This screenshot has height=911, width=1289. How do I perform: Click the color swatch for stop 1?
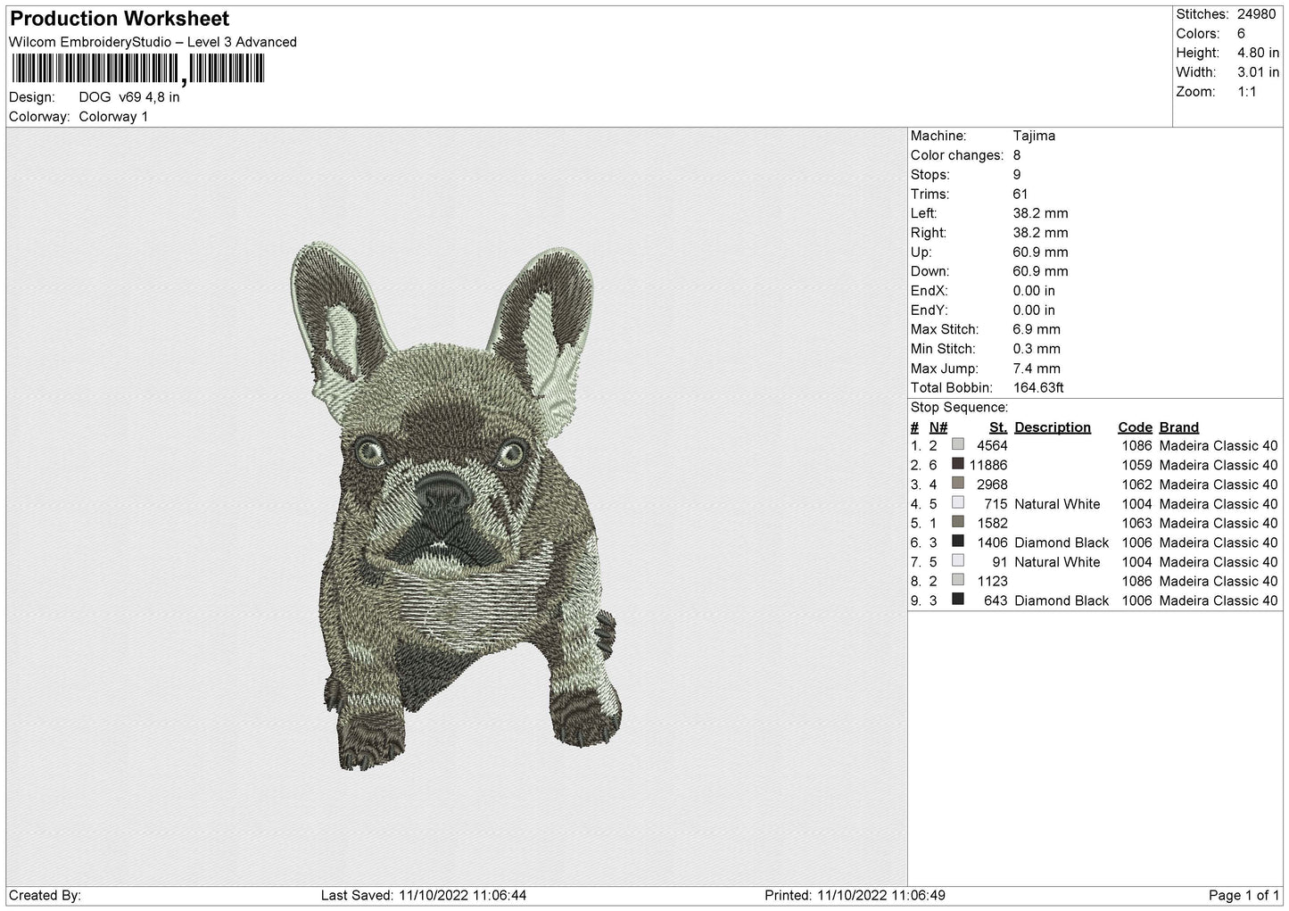pyautogui.click(x=958, y=444)
